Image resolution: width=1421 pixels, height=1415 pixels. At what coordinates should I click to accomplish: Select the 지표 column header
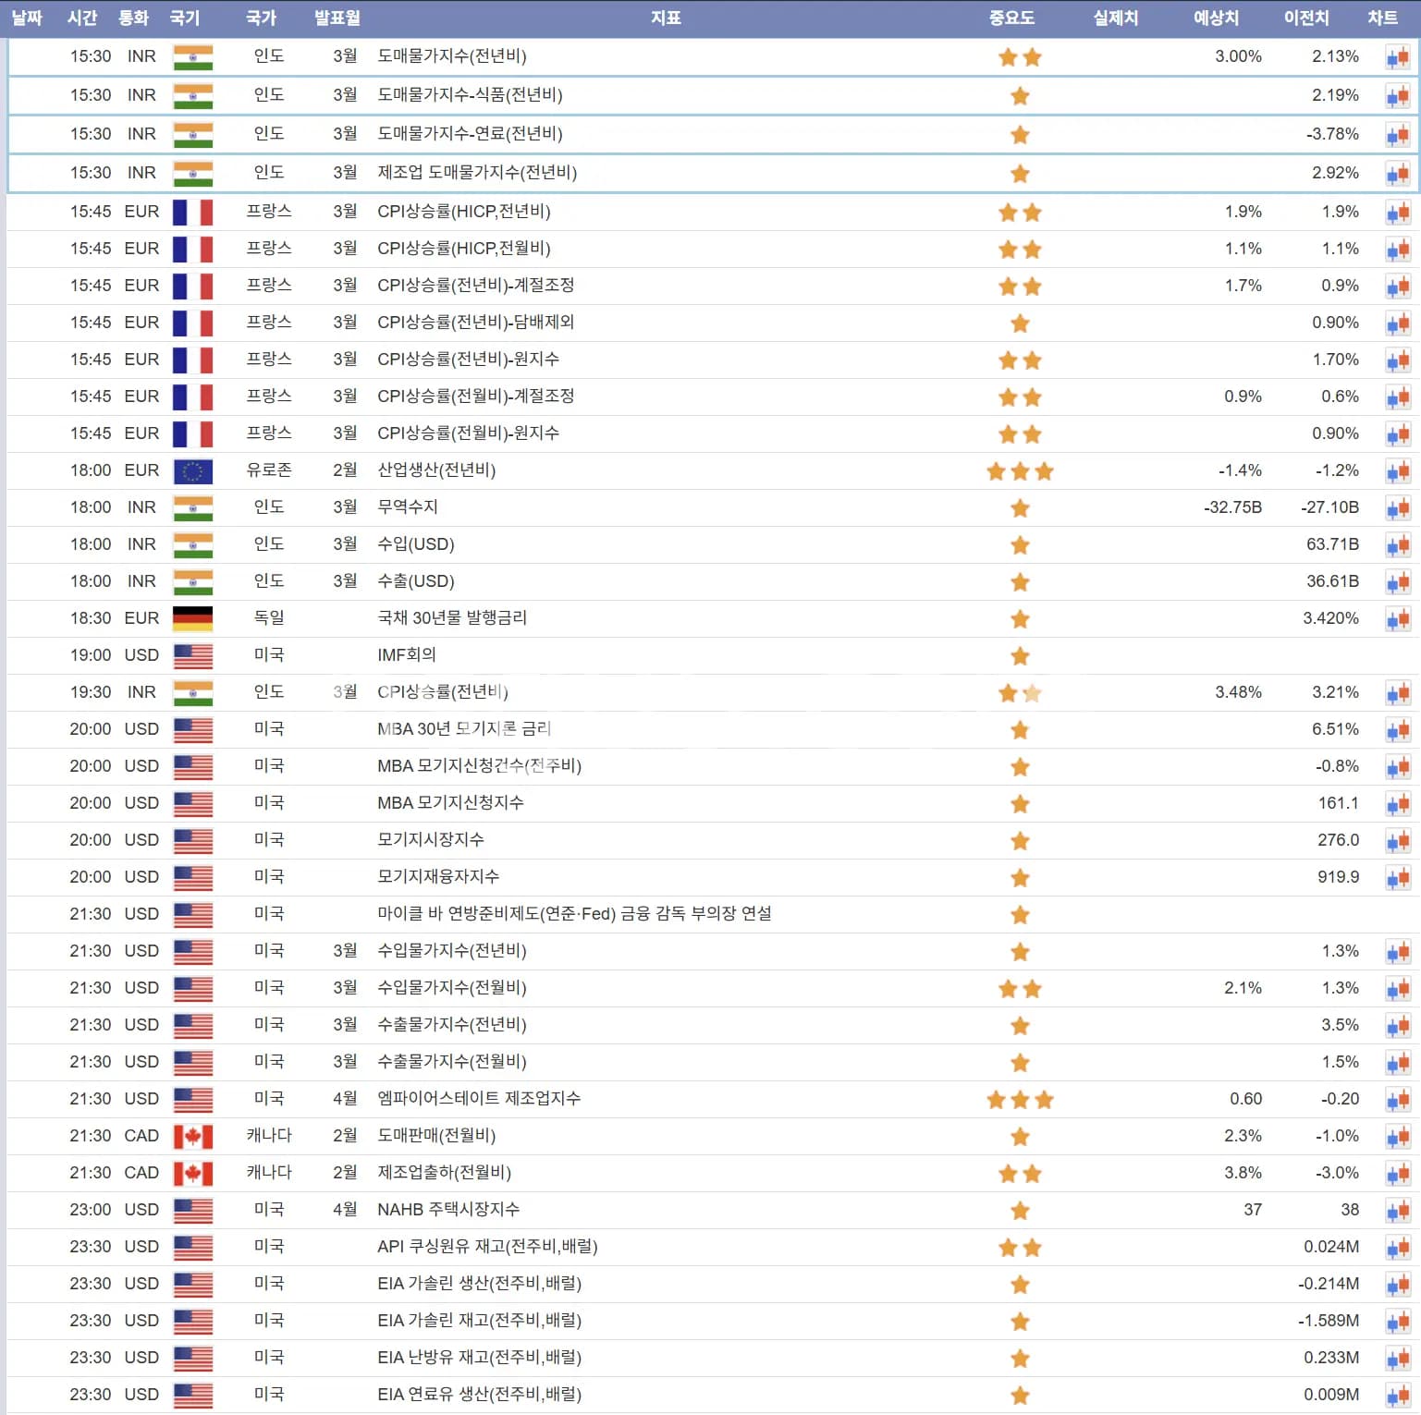pyautogui.click(x=666, y=18)
